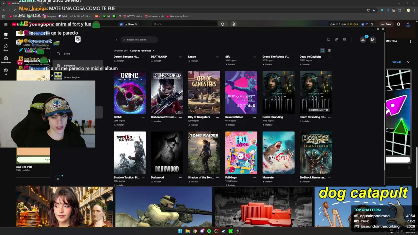Switch library to grid view
The height and width of the screenshot is (235, 418).
click(323, 51)
